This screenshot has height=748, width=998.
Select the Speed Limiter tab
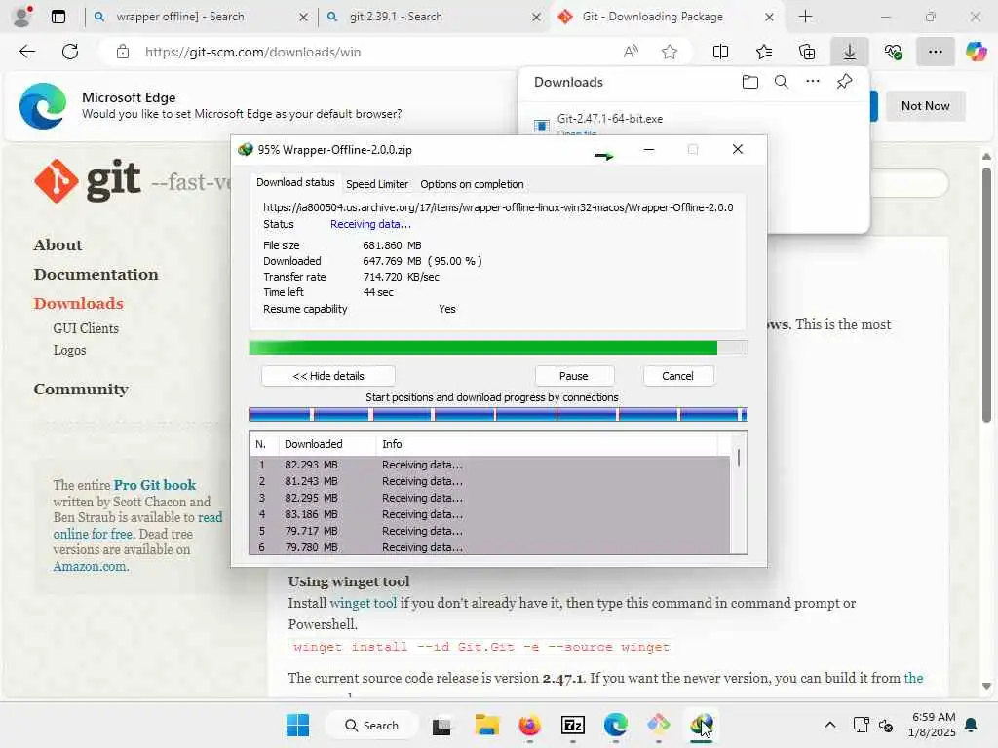coord(377,184)
